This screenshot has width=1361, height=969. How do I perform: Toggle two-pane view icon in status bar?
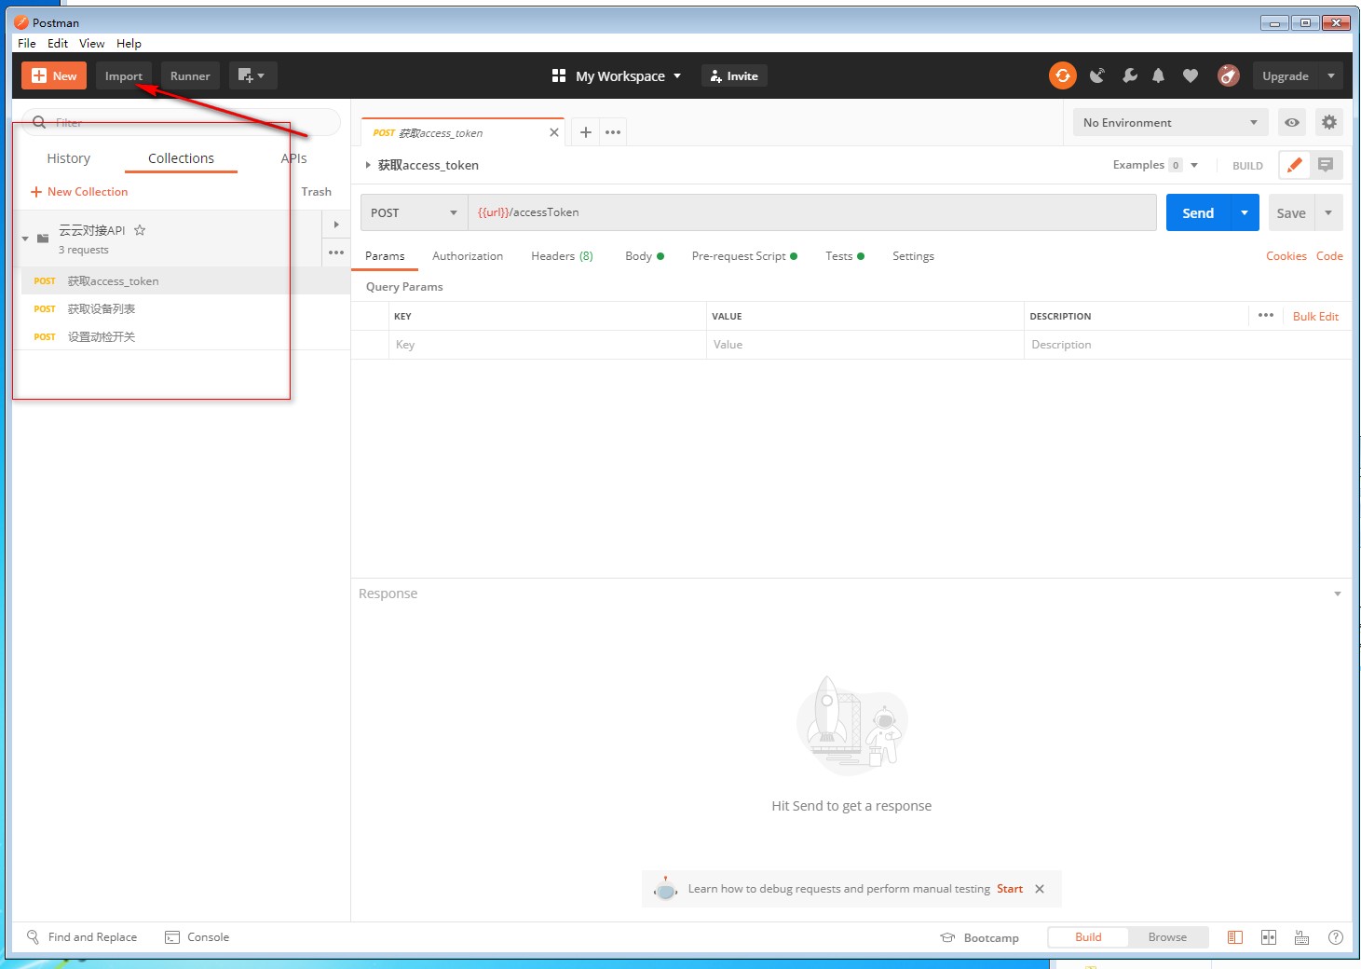(1269, 937)
